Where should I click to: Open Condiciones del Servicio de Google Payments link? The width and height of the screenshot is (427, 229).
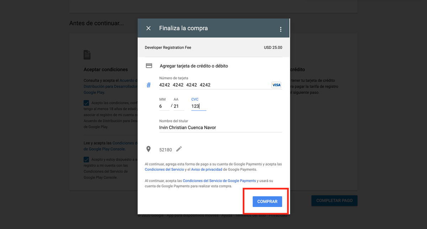(x=219, y=181)
